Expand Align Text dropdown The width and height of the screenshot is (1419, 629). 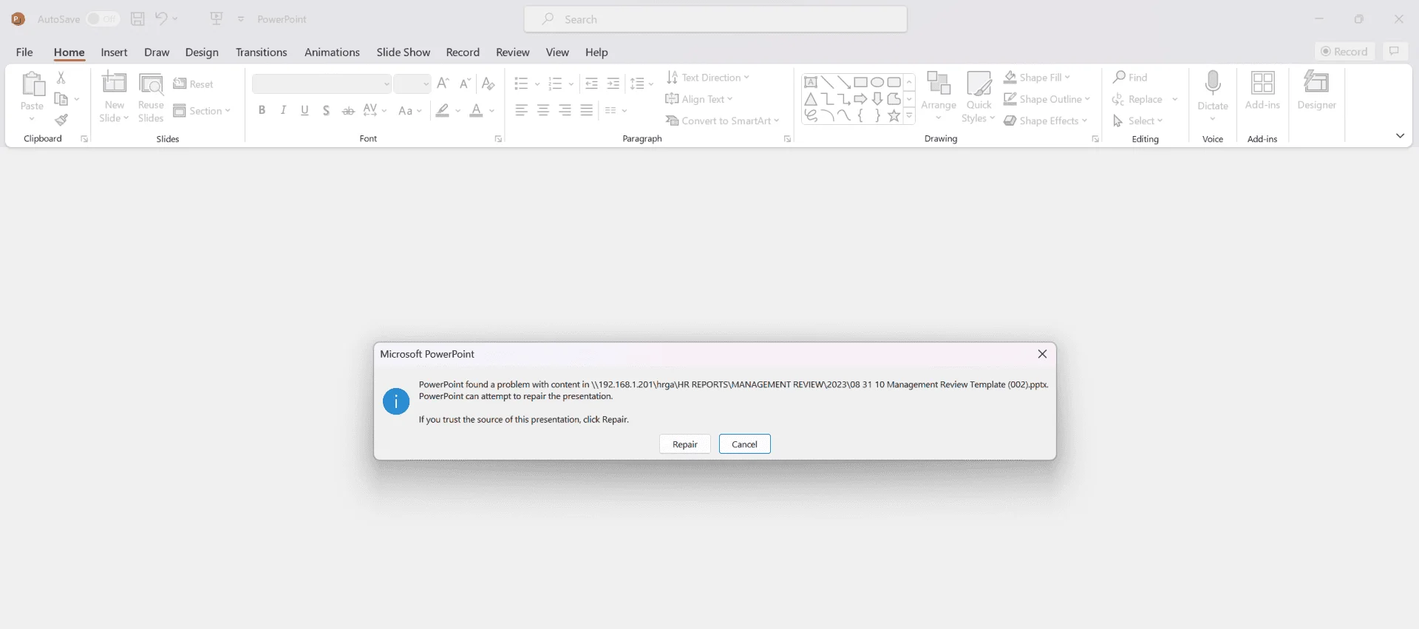coord(699,99)
